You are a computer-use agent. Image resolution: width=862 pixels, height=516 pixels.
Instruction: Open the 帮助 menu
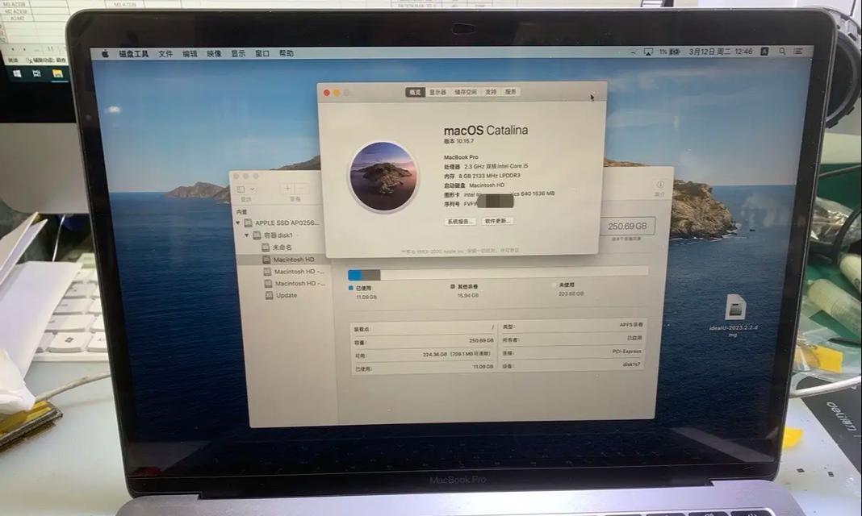pyautogui.click(x=287, y=54)
